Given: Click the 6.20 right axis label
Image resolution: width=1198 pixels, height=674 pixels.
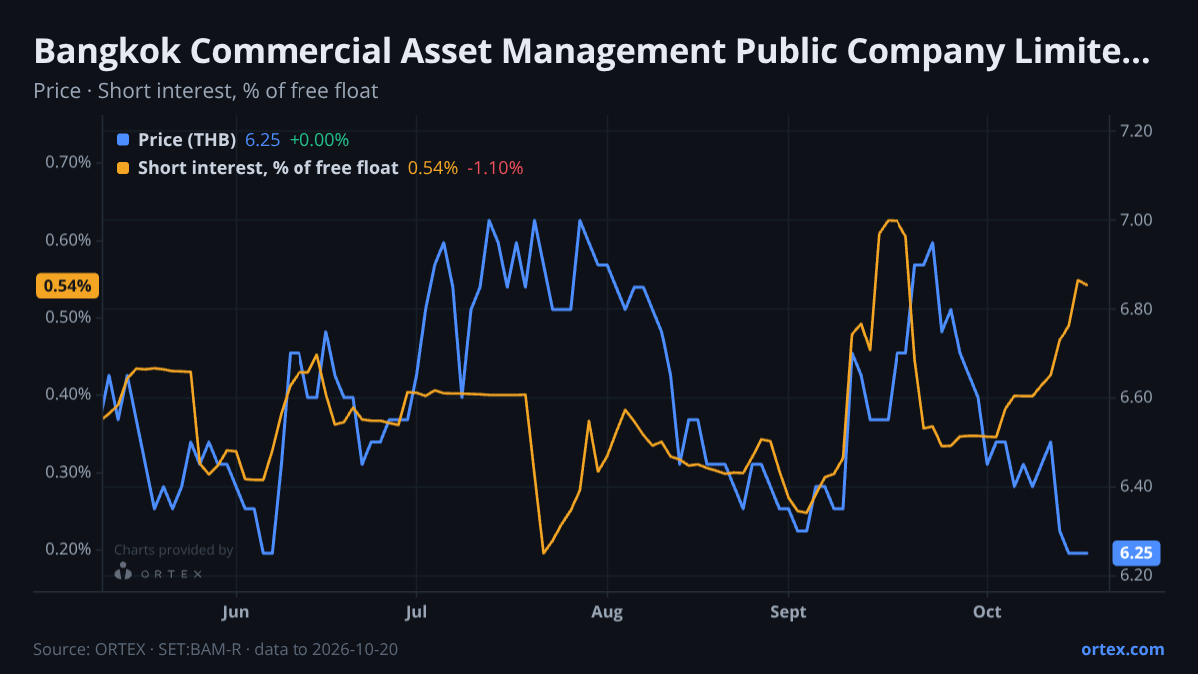Looking at the screenshot, I should click(1136, 576).
